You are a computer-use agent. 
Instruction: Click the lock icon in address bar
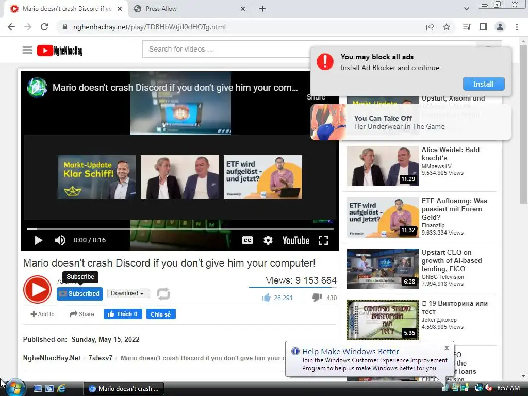click(x=65, y=27)
